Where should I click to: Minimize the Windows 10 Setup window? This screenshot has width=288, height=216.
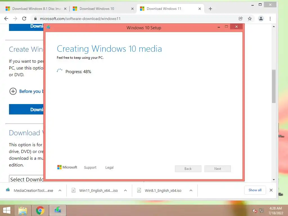click(x=219, y=27)
